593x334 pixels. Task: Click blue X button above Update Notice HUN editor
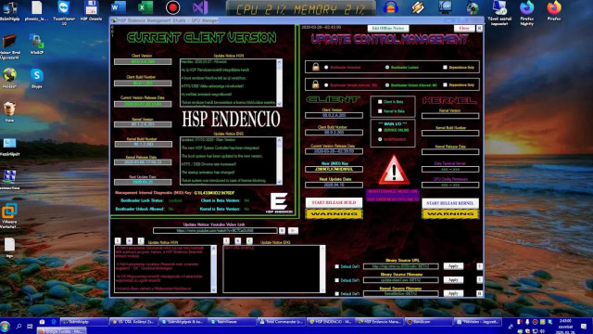pyautogui.click(x=130, y=241)
